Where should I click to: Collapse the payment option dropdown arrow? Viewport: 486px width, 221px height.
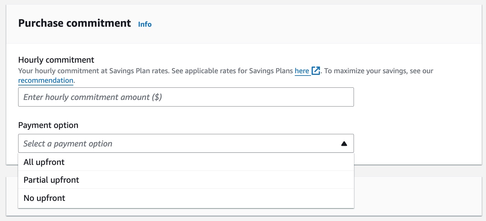point(344,143)
